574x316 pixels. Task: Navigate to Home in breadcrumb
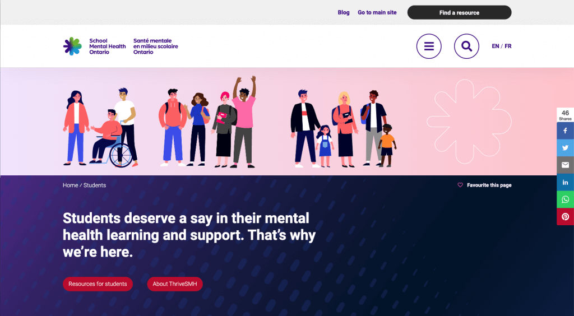tap(70, 185)
